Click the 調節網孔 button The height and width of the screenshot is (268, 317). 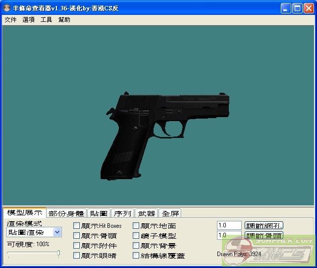(x=264, y=225)
